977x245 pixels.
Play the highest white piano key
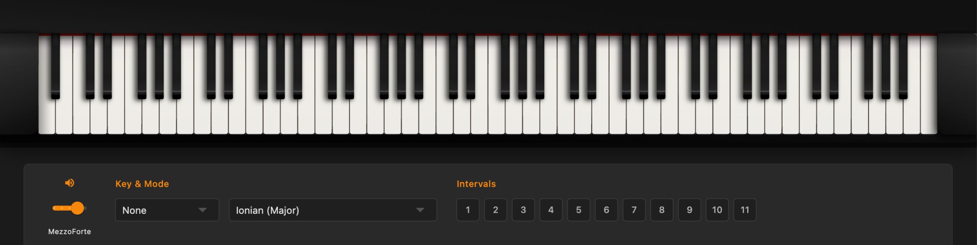pos(929,116)
